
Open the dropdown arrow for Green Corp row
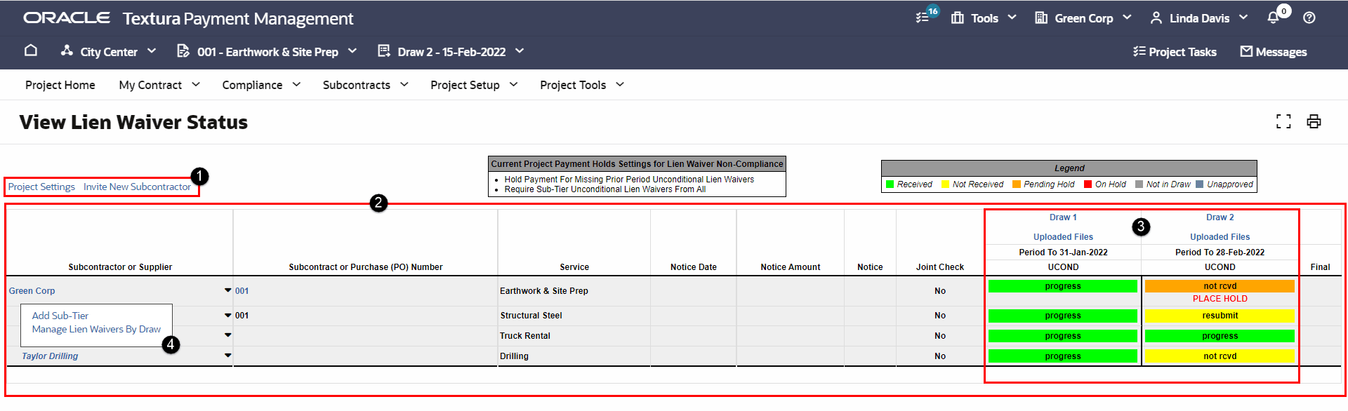[x=227, y=290]
